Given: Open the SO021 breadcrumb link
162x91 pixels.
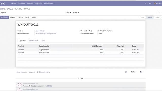Looking at the screenshot, I should [10, 9].
